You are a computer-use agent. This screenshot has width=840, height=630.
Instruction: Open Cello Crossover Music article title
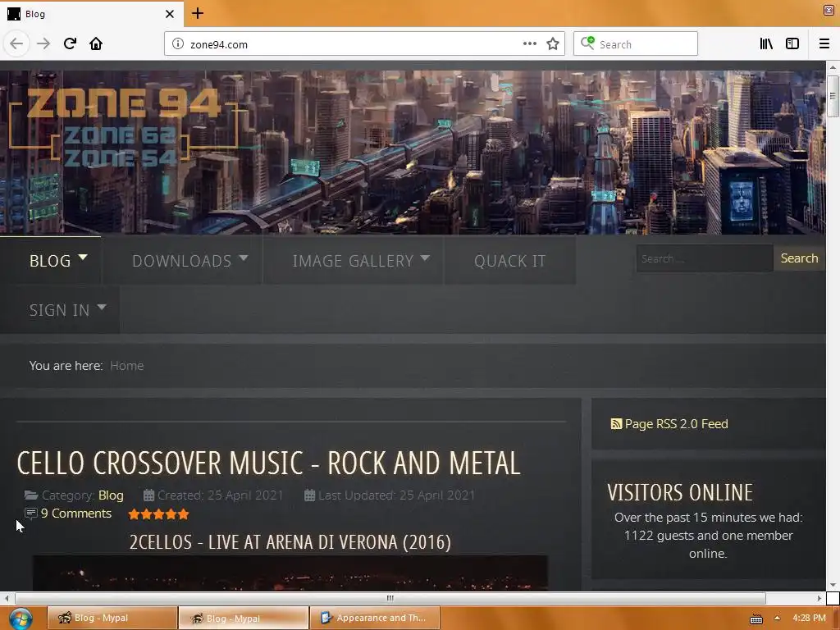(x=268, y=463)
